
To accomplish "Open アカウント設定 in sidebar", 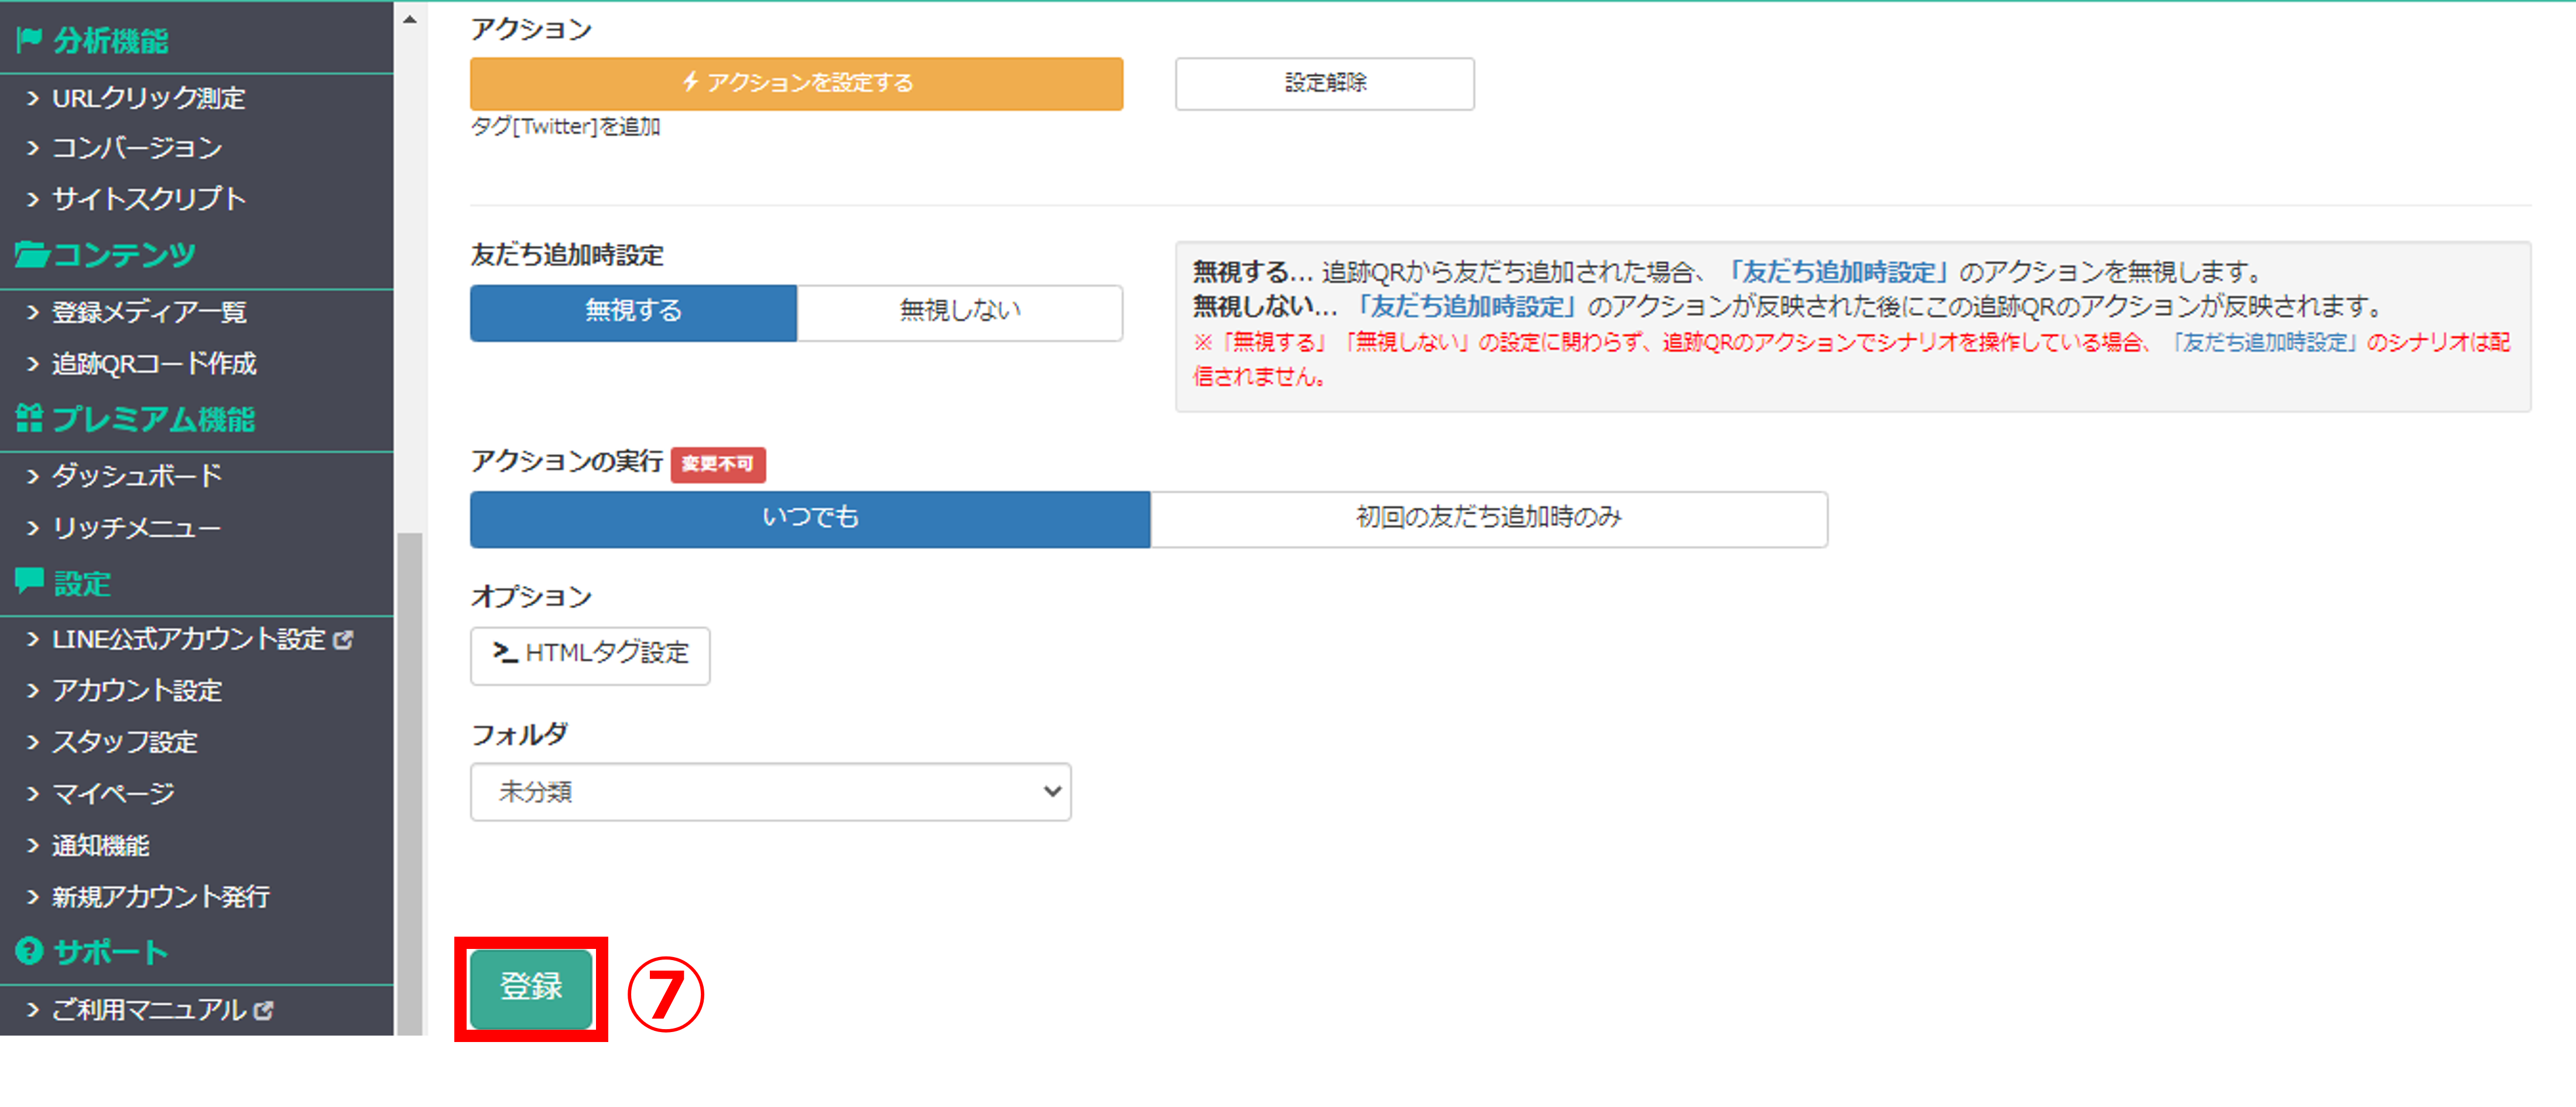I will [x=137, y=690].
